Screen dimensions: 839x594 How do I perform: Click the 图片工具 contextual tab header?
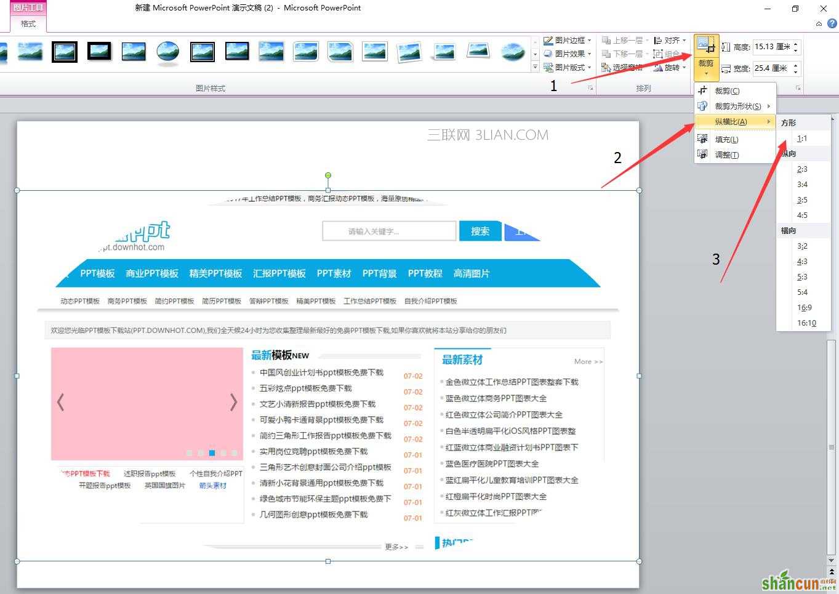click(x=28, y=7)
